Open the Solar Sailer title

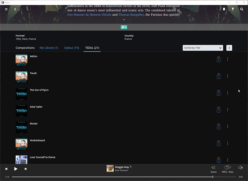click(36, 107)
